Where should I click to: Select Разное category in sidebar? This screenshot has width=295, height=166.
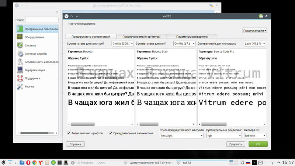(x=37, y=87)
